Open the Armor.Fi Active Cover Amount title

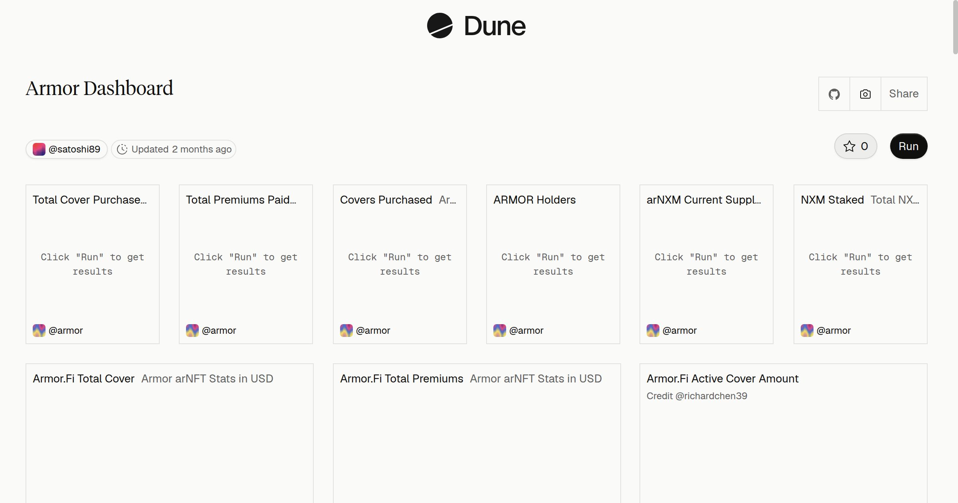722,378
